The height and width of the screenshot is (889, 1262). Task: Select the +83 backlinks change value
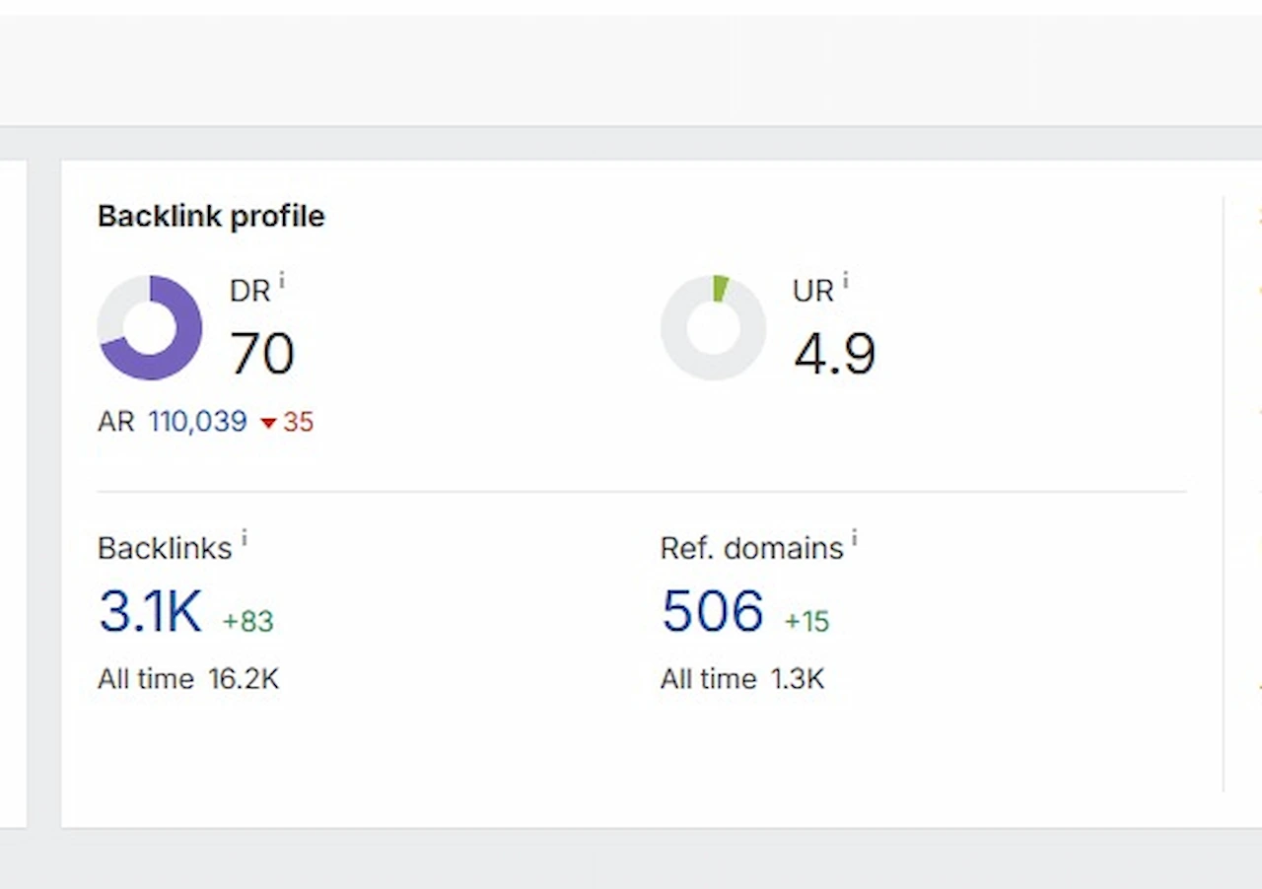click(247, 621)
